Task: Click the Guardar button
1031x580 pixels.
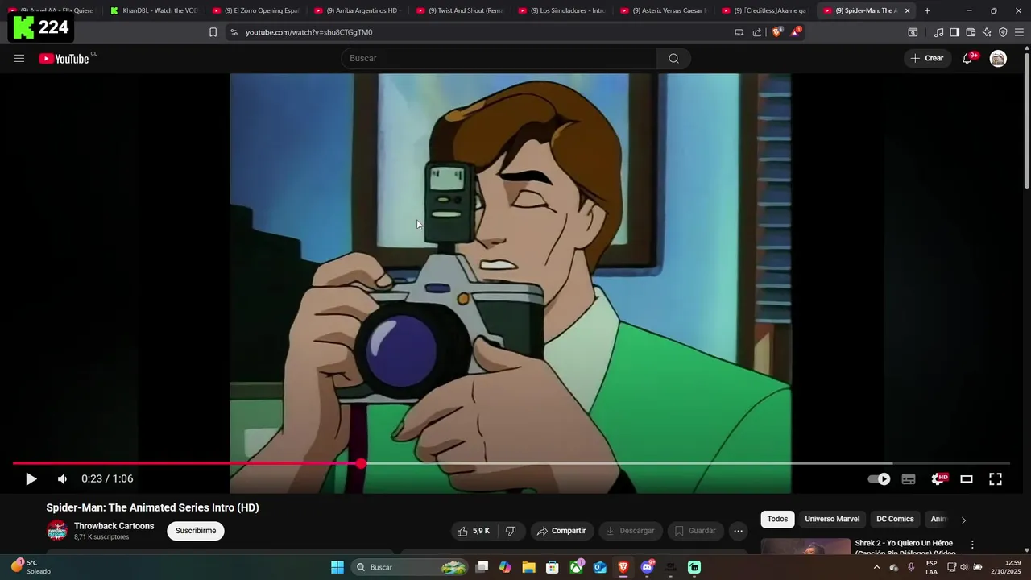Action: 695,531
